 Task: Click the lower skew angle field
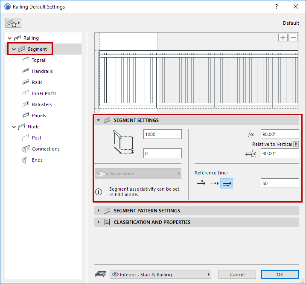(280, 154)
